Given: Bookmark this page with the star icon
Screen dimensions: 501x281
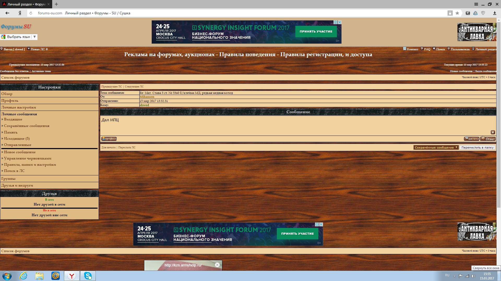Looking at the screenshot, I should click(x=457, y=13).
